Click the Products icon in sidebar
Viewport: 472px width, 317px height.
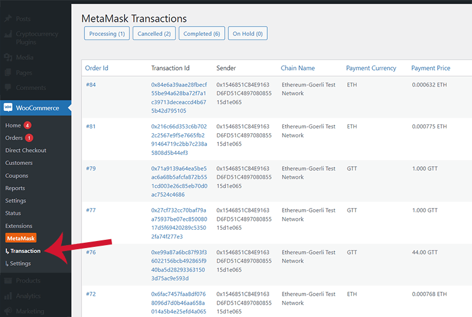(8, 280)
